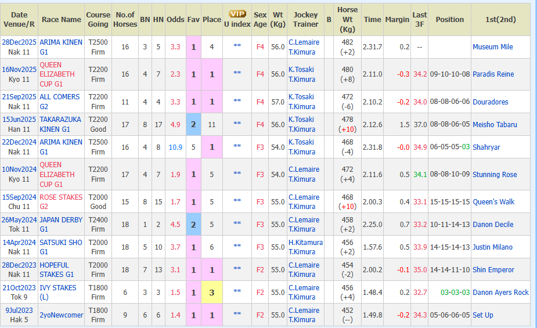
Task: Select the time value 1.57.6
Action: pyautogui.click(x=372, y=247)
